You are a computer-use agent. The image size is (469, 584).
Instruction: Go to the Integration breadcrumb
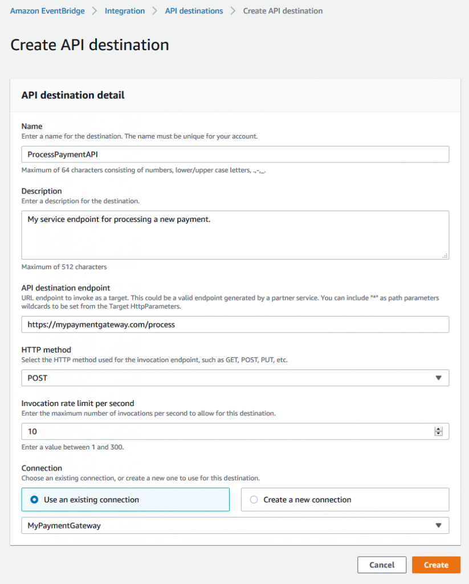point(125,10)
